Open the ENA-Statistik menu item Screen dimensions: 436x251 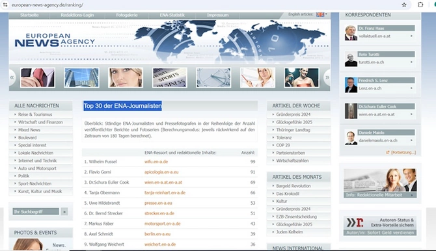tap(172, 15)
